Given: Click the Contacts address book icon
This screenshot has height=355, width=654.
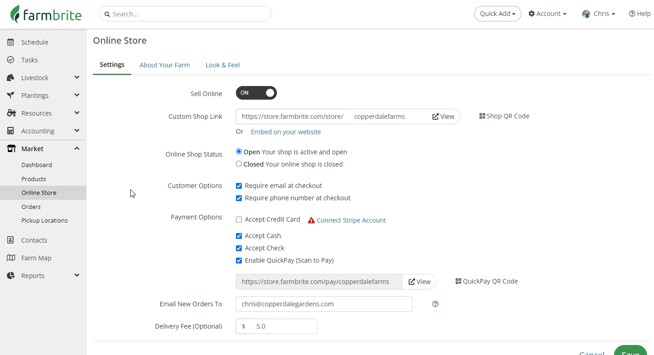Looking at the screenshot, I should [x=11, y=240].
